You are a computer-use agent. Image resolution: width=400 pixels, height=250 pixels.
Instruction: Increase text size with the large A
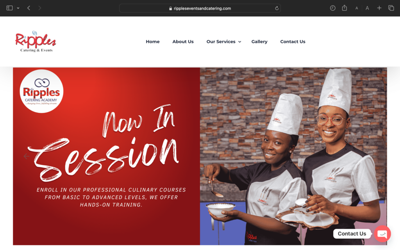tap(367, 8)
